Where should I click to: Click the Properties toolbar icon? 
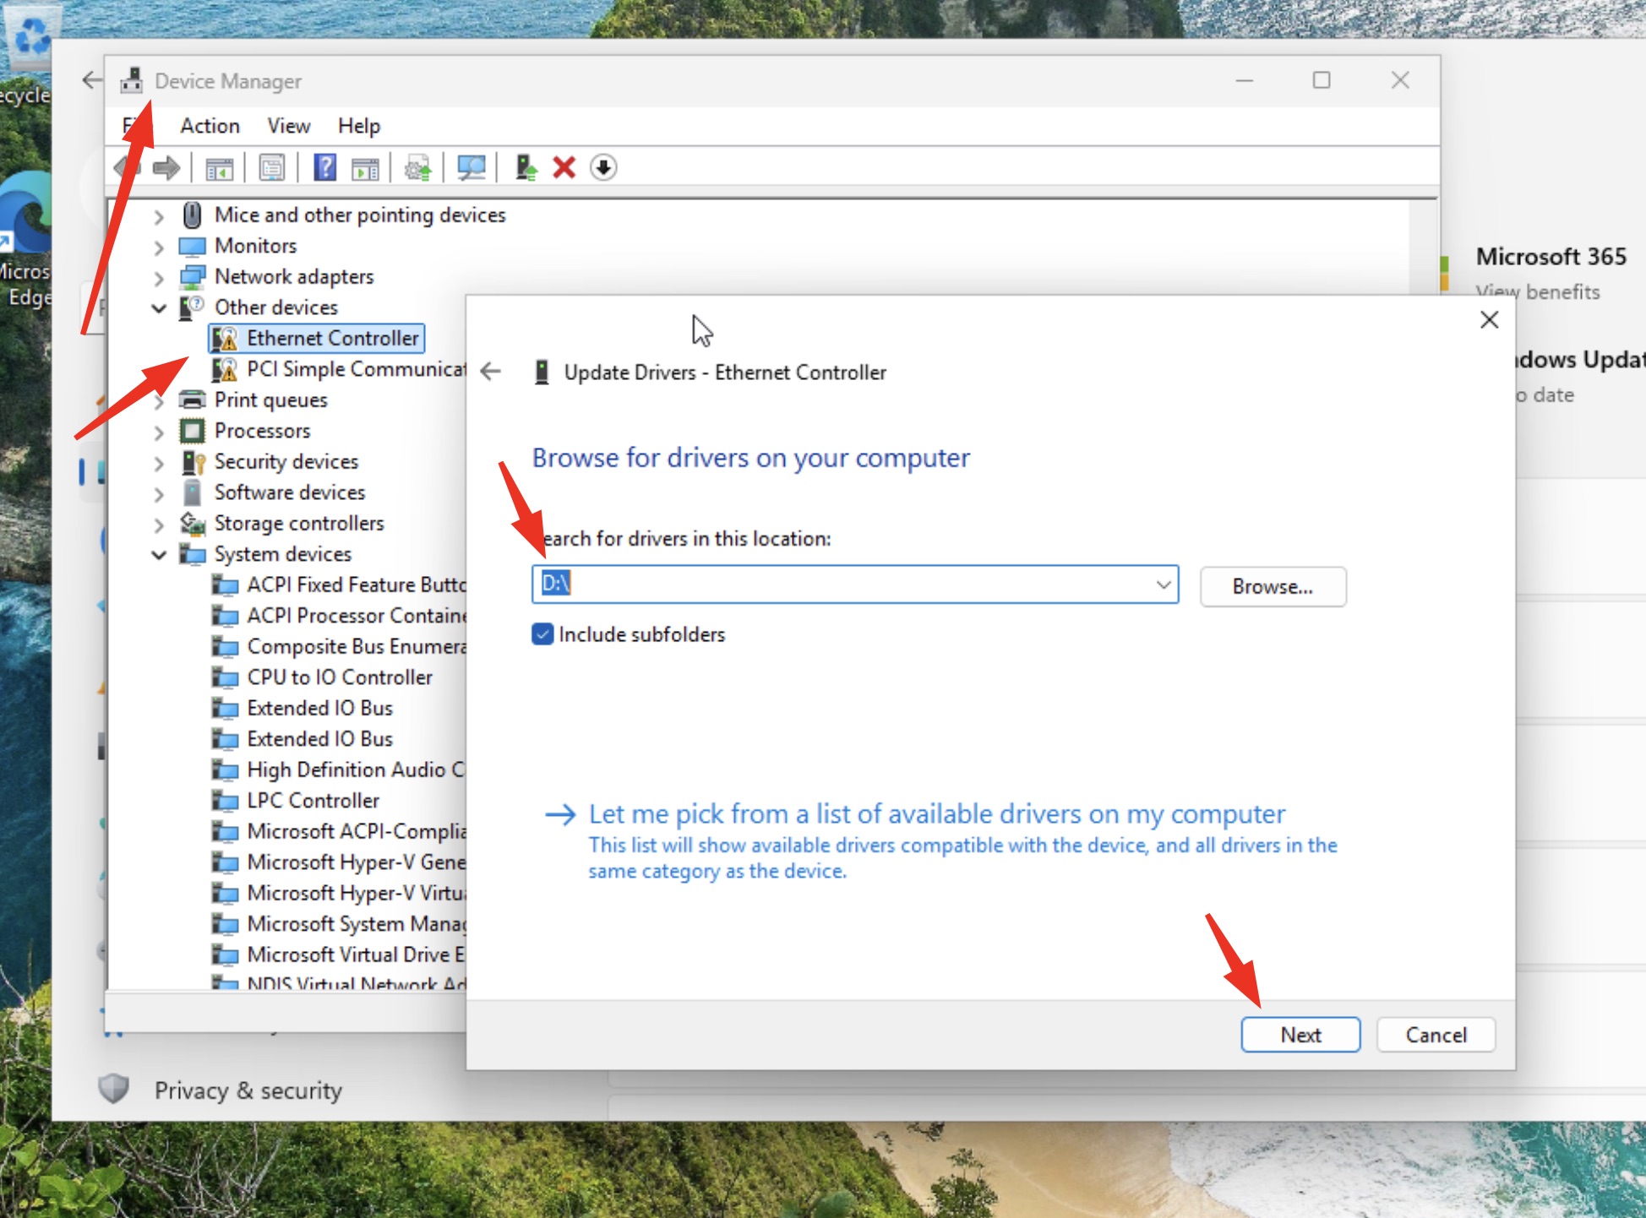[272, 168]
